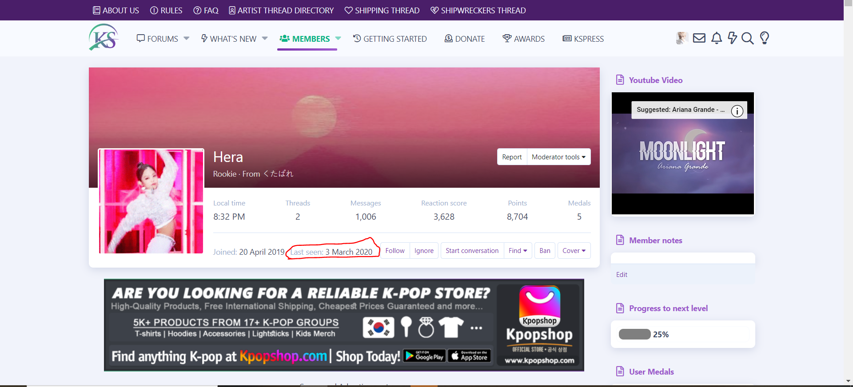Expand the Members dropdown arrow
The height and width of the screenshot is (387, 853).
338,39
